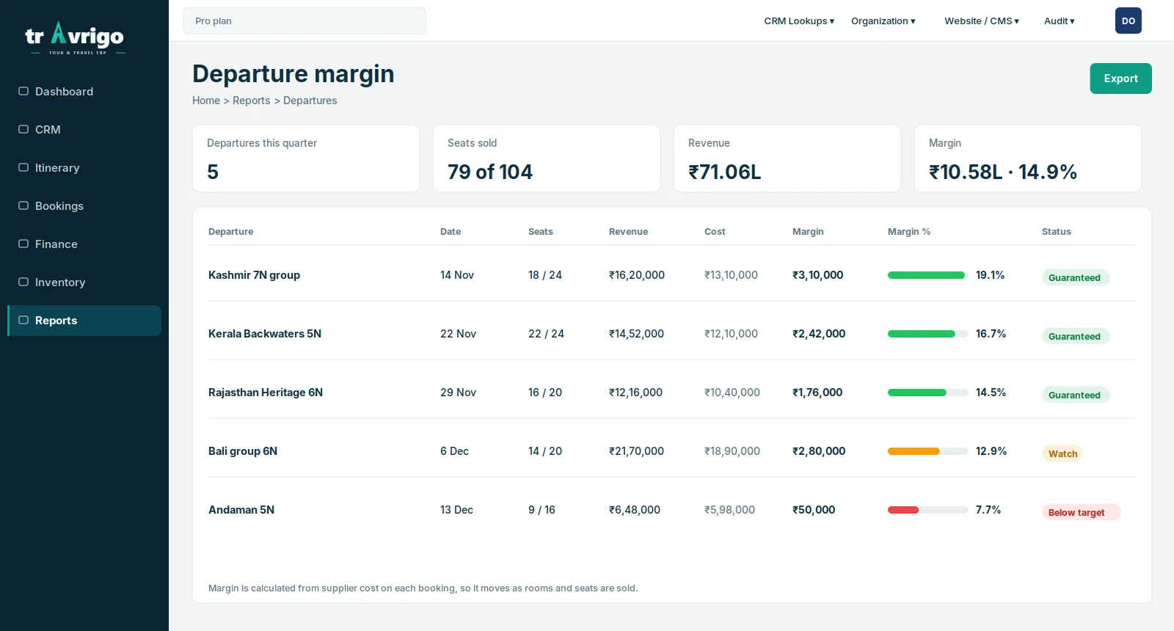The width and height of the screenshot is (1174, 631).
Task: Click the Departures this quarter card
Action: pyautogui.click(x=306, y=158)
